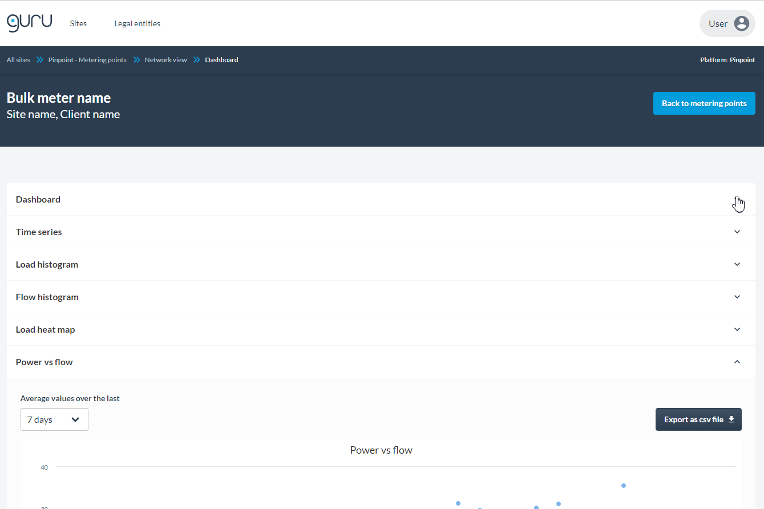Export the chart as csv file
The height and width of the screenshot is (509, 764).
[698, 419]
